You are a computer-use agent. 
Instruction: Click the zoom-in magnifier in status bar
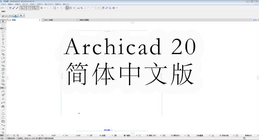(x=14, y=136)
